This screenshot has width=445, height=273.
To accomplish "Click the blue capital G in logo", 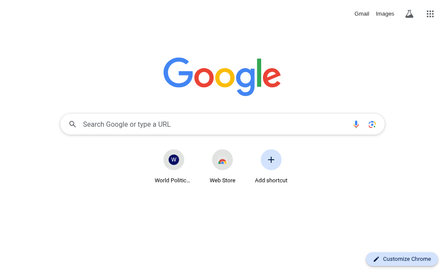I will click(178, 72).
